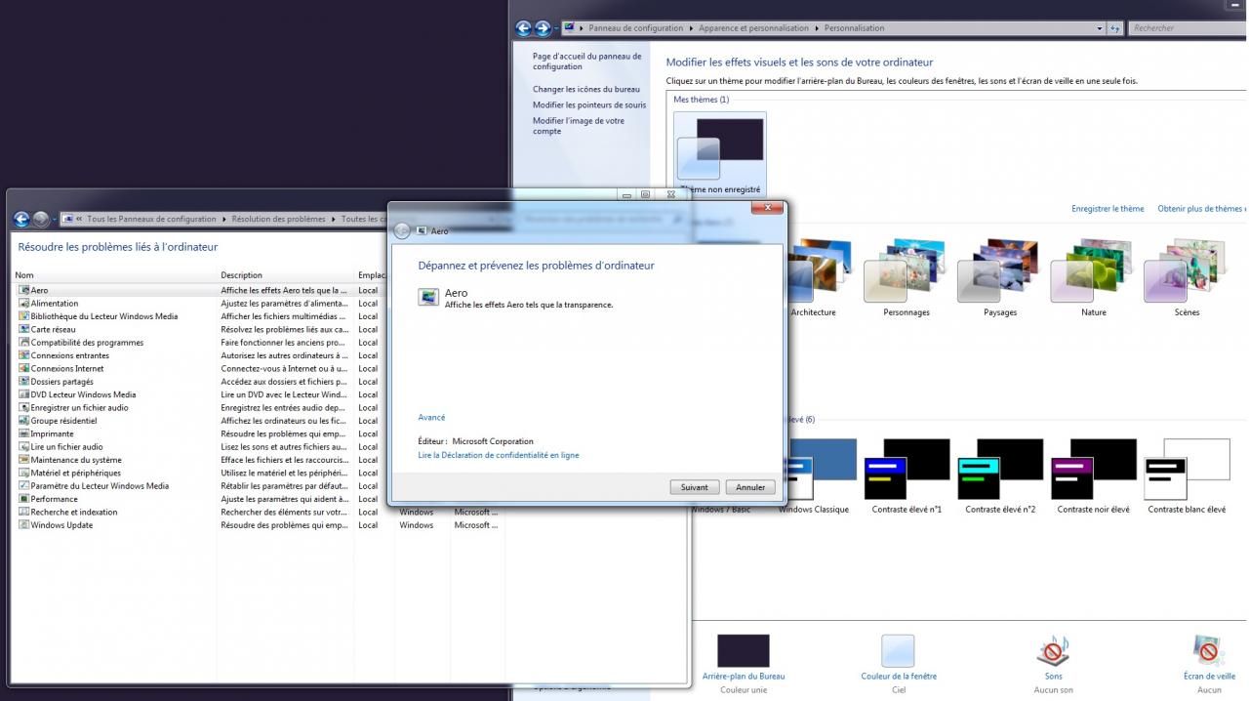Open Page d'accueil du panneau de configuration
This screenshot has width=1249, height=701.
(587, 62)
